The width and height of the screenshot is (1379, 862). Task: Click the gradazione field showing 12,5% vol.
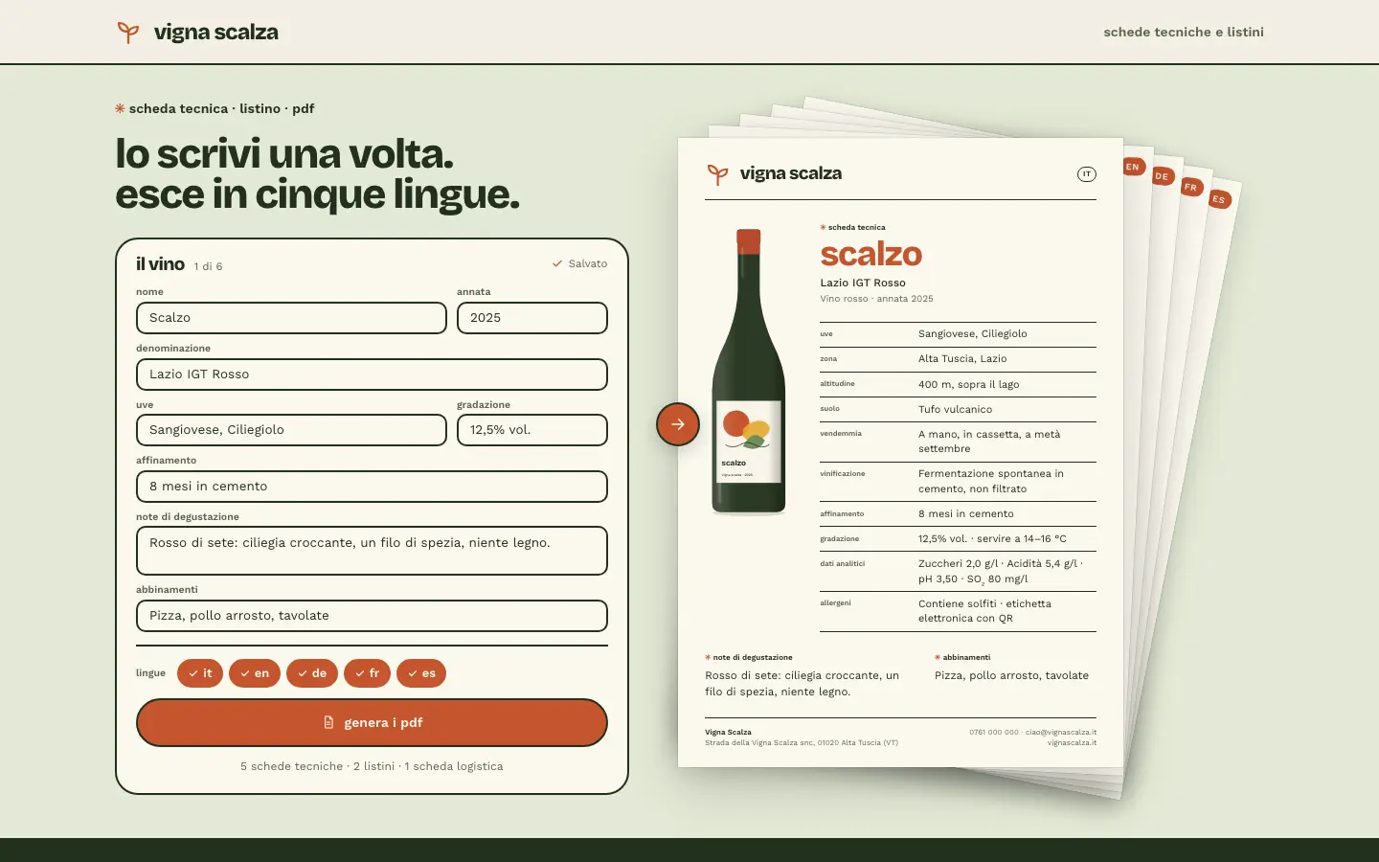532,430
